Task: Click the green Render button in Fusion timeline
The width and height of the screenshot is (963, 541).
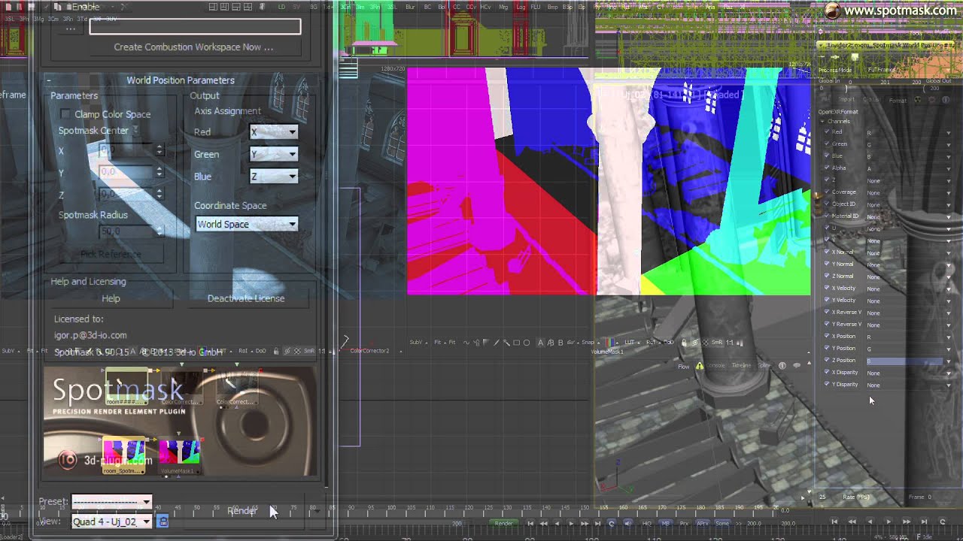Action: coord(503,523)
